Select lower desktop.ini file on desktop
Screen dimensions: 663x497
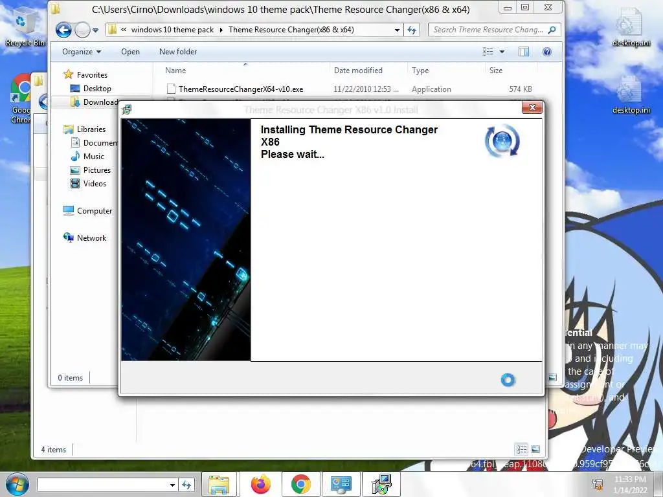pyautogui.click(x=631, y=94)
